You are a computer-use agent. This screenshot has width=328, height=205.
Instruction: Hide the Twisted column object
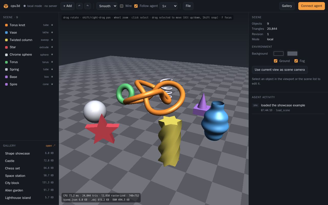pyautogui.click(x=52, y=40)
